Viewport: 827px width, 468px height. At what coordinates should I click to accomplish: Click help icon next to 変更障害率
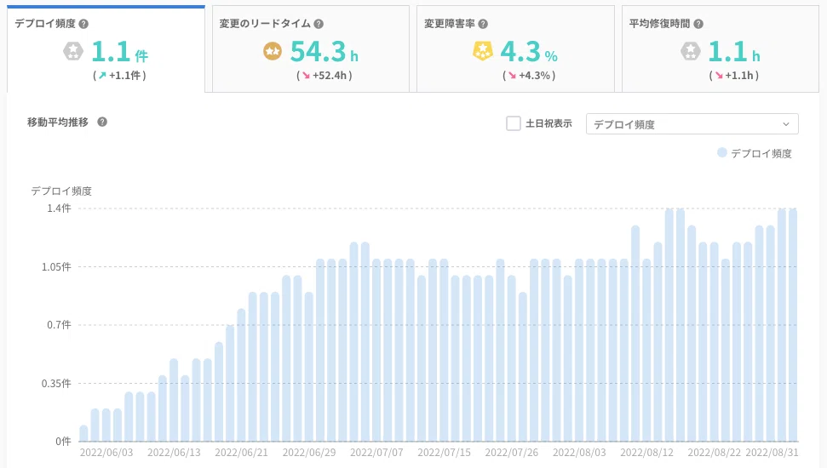(x=483, y=24)
